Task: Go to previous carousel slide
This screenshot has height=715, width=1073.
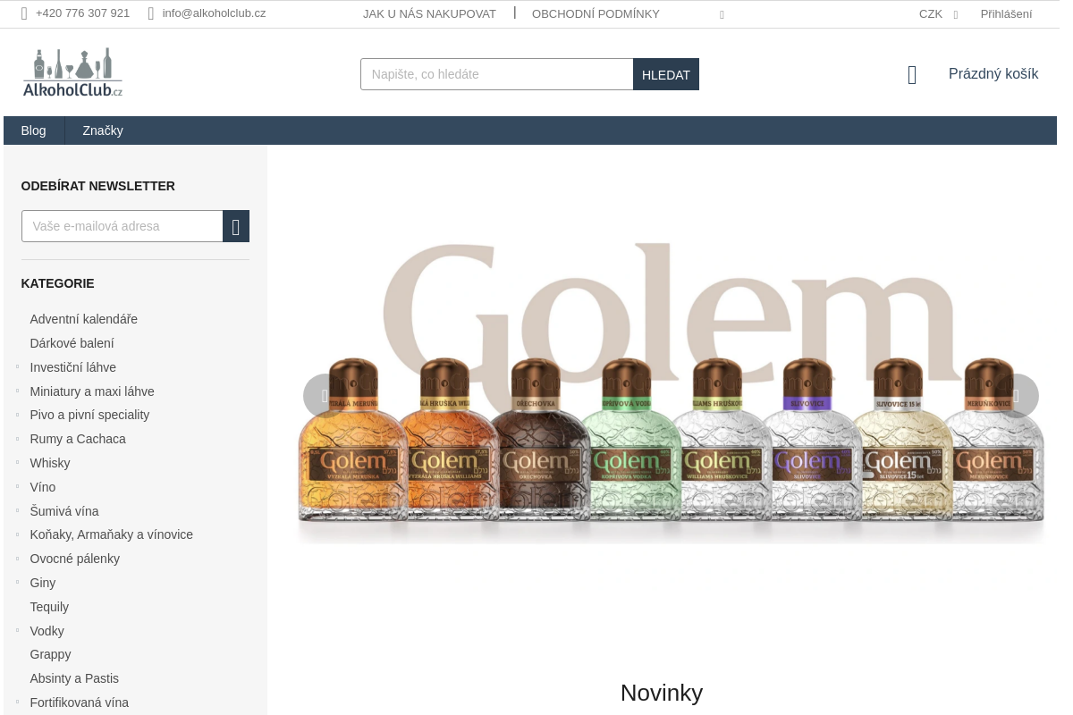Action: (x=325, y=396)
